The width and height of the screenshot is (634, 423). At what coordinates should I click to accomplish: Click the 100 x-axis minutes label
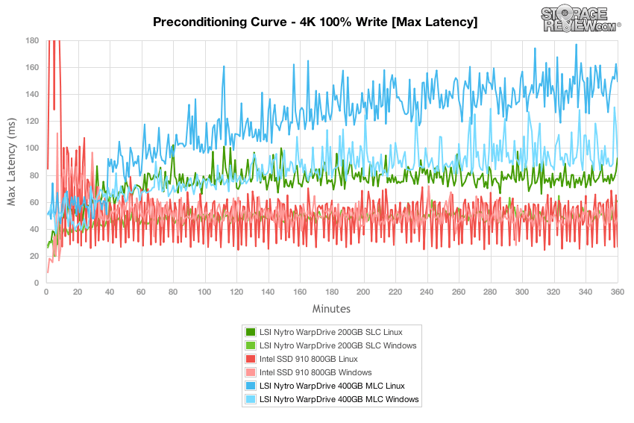[204, 292]
